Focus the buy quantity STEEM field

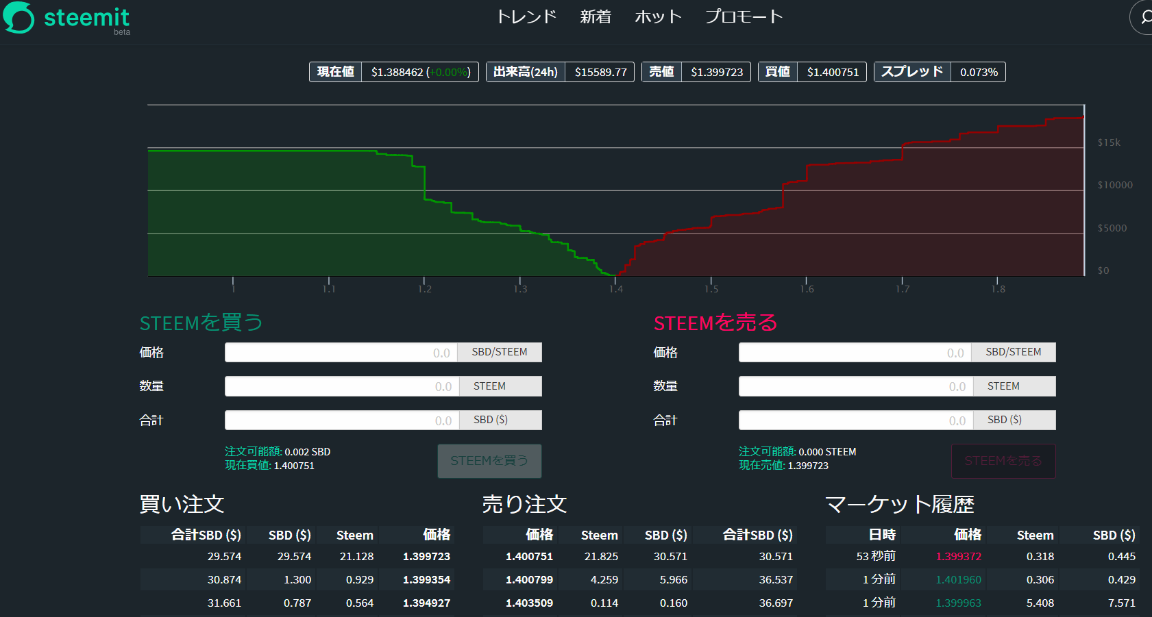coord(341,386)
